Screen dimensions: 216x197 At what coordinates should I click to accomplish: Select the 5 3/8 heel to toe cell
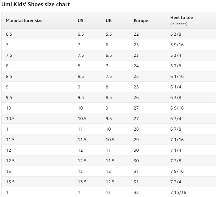click(x=176, y=34)
